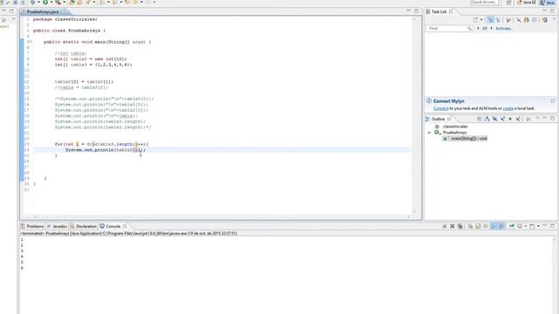The image size is (559, 314).
Task: Click the Find field in Task List
Action: pos(449,29)
